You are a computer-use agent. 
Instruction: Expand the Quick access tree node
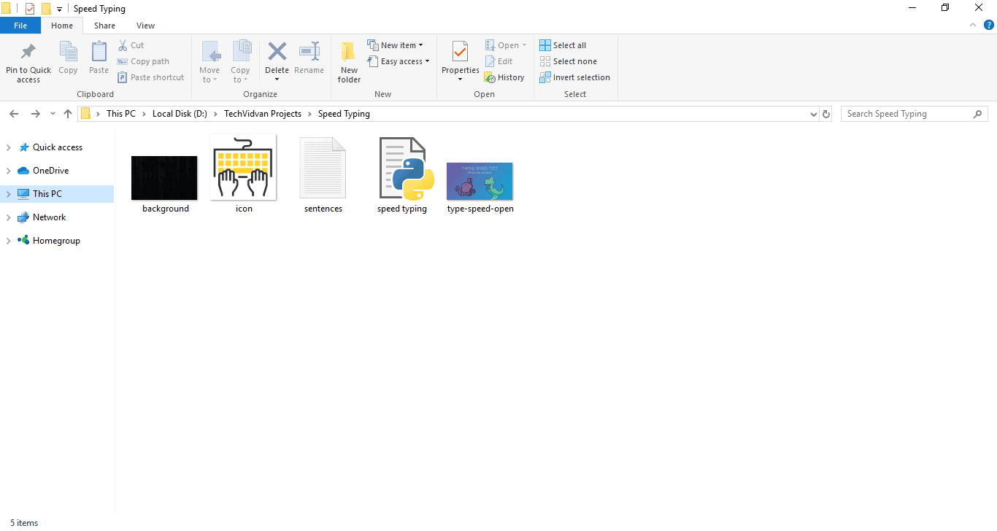coord(8,147)
